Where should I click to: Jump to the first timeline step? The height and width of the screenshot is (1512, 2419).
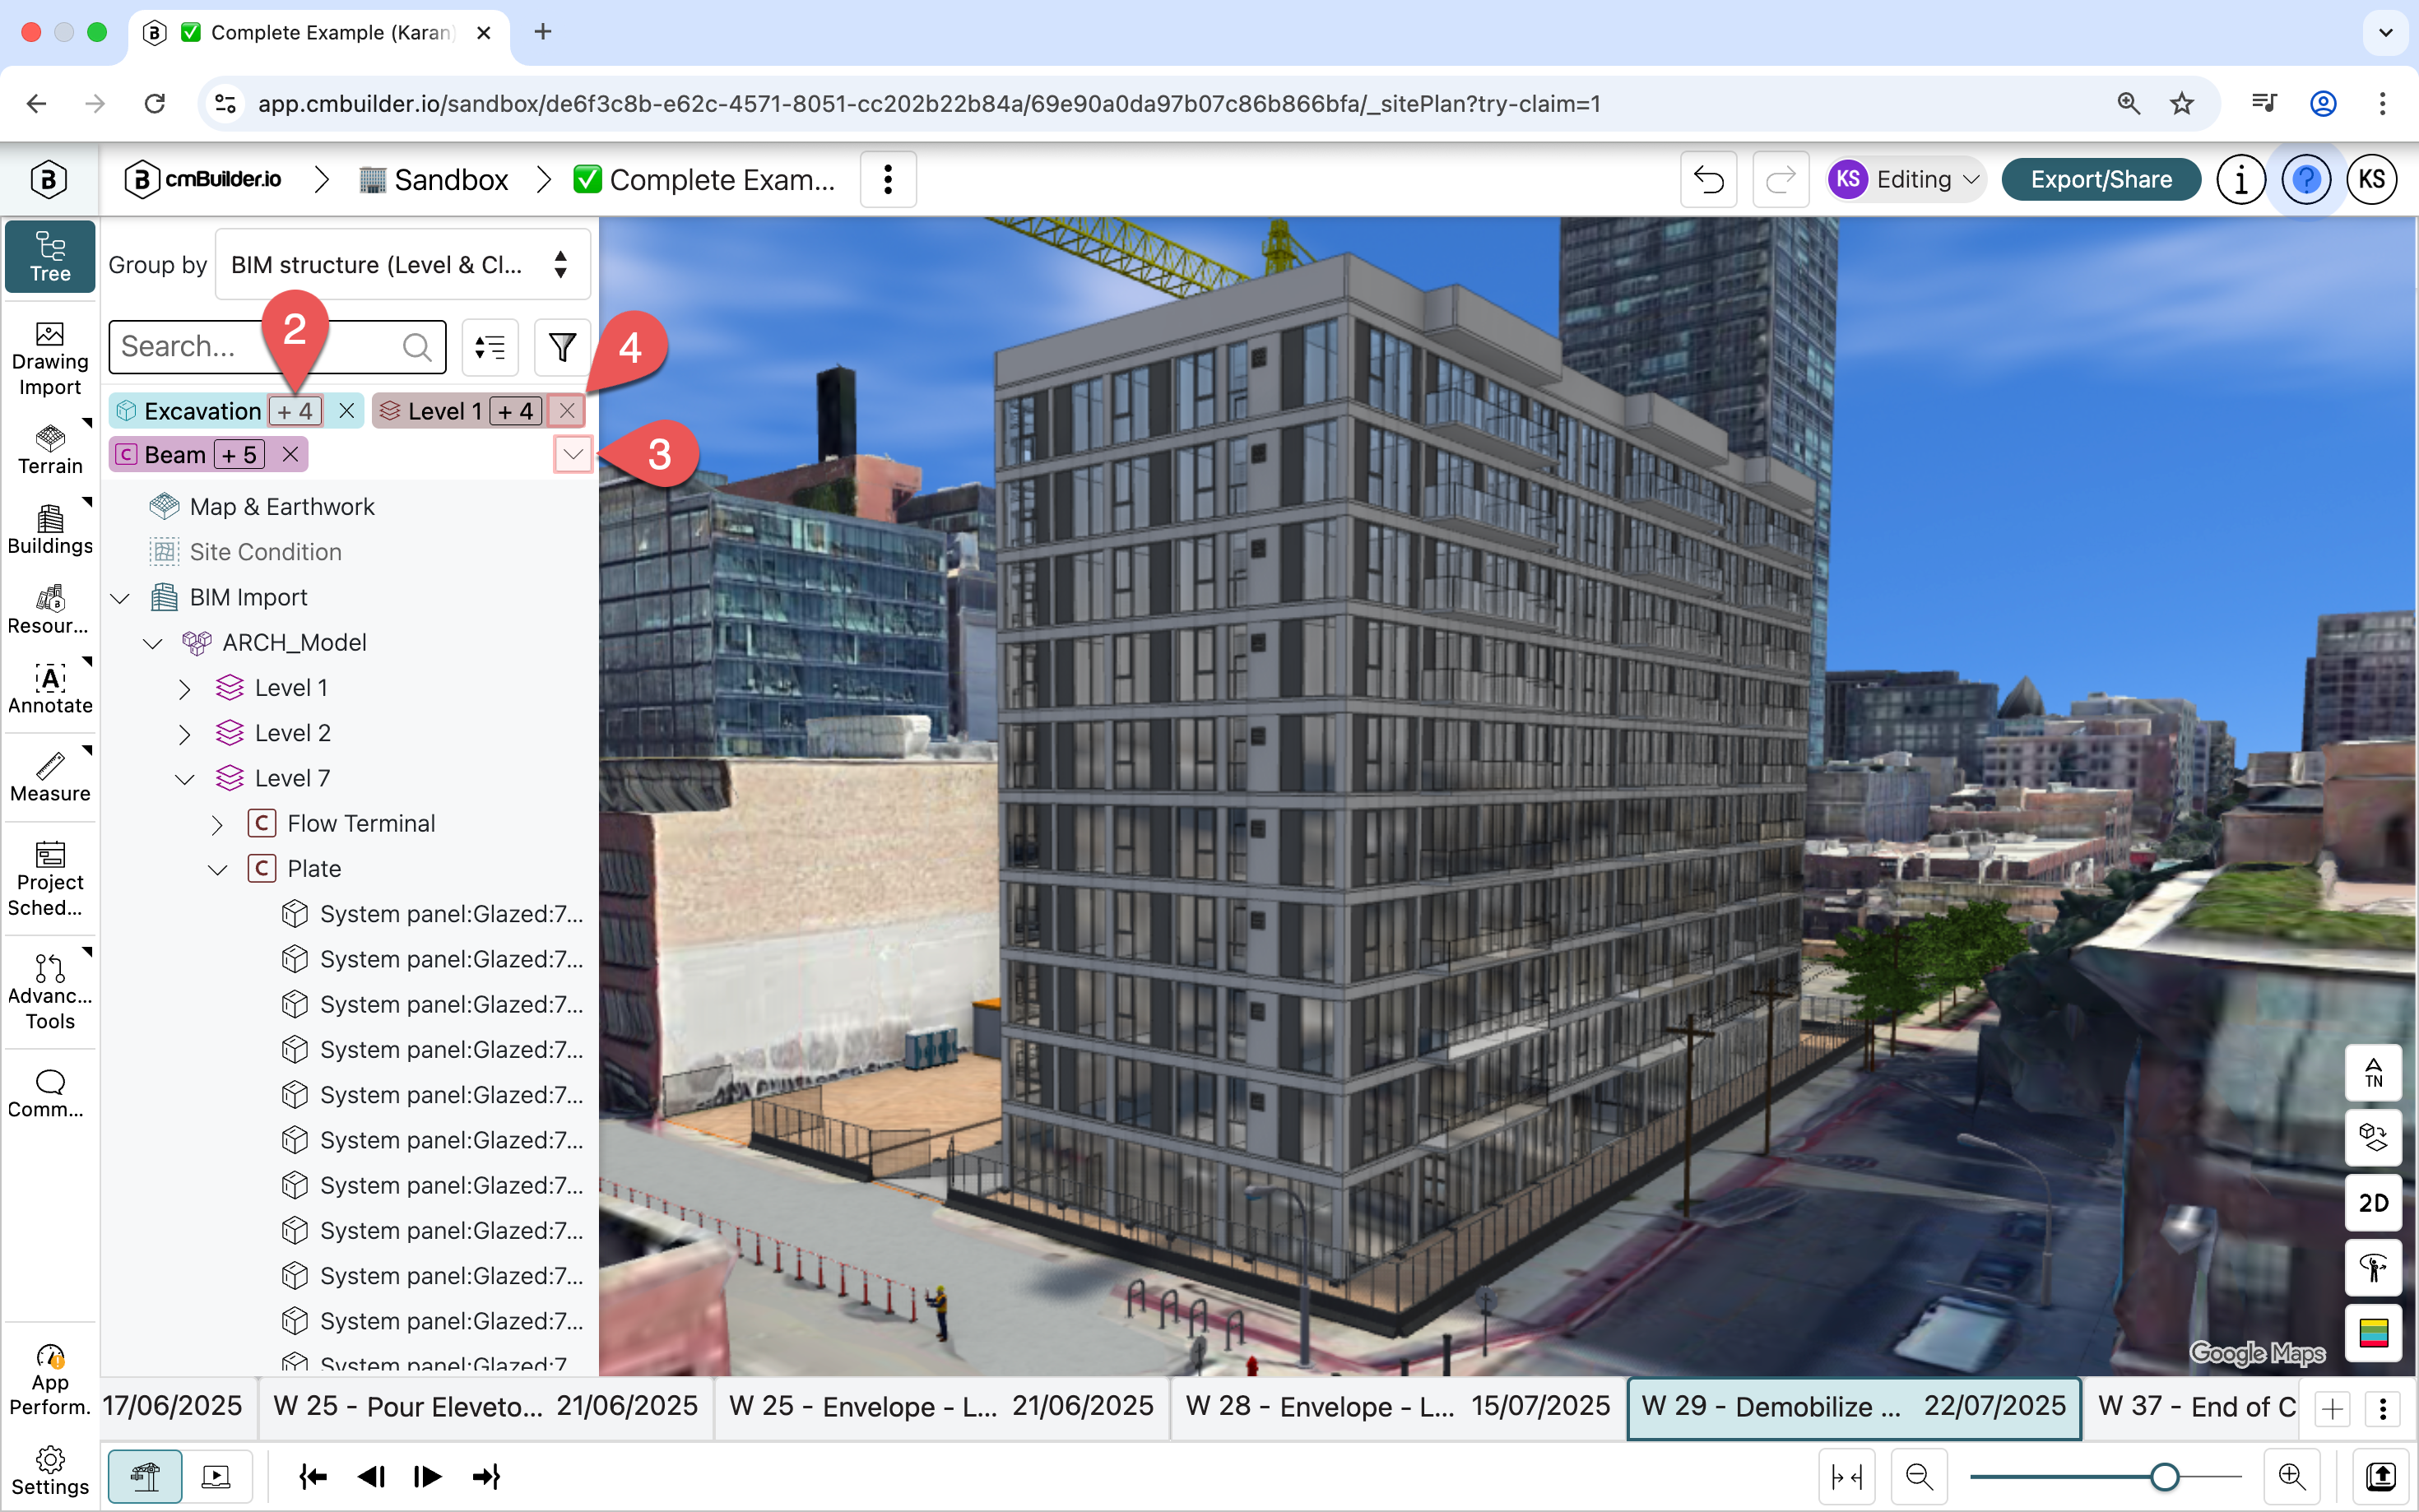[x=313, y=1476]
